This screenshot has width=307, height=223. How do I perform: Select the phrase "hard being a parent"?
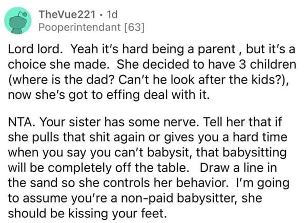[x=179, y=49]
